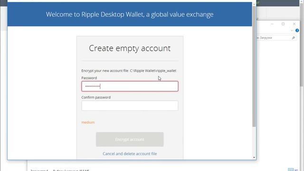304x171 pixels.
Task: Click the scrollbar down arrow in wallet window
Action: point(254,158)
